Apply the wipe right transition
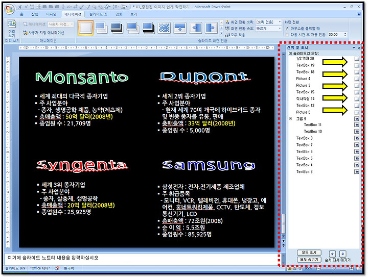Image resolution: width=368 pixels, height=278 pixels. 212,28
